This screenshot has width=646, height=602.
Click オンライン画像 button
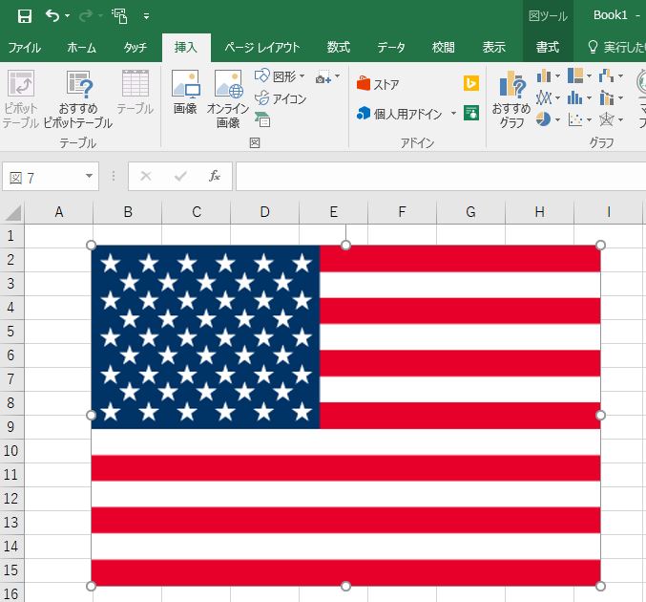click(228, 99)
